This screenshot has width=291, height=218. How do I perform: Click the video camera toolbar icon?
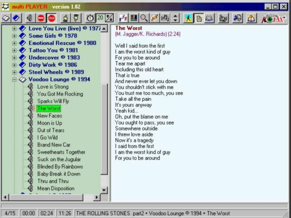point(223,18)
